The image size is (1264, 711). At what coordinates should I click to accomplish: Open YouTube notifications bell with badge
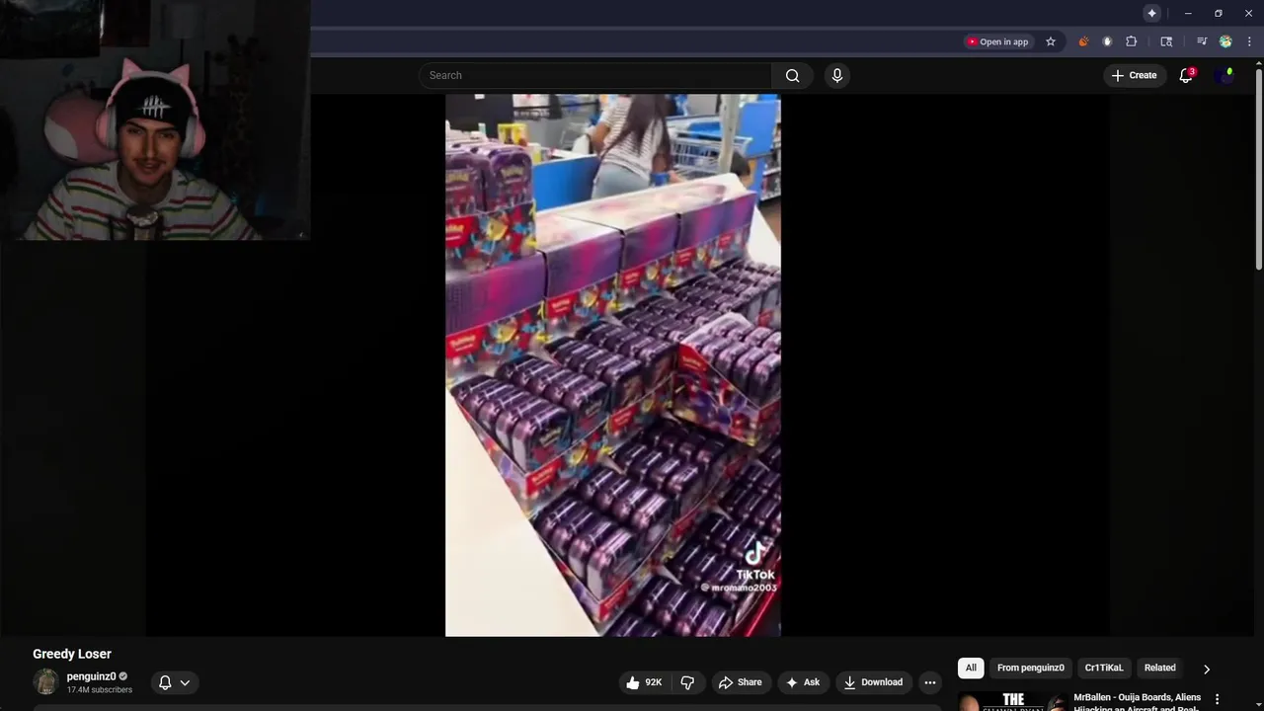coord(1187,75)
